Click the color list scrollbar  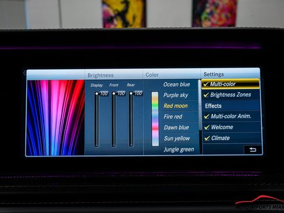[200, 105]
